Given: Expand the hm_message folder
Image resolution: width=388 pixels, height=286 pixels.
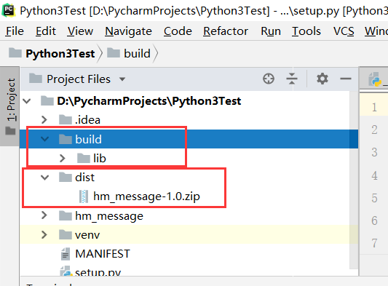Looking at the screenshot, I should [x=44, y=215].
